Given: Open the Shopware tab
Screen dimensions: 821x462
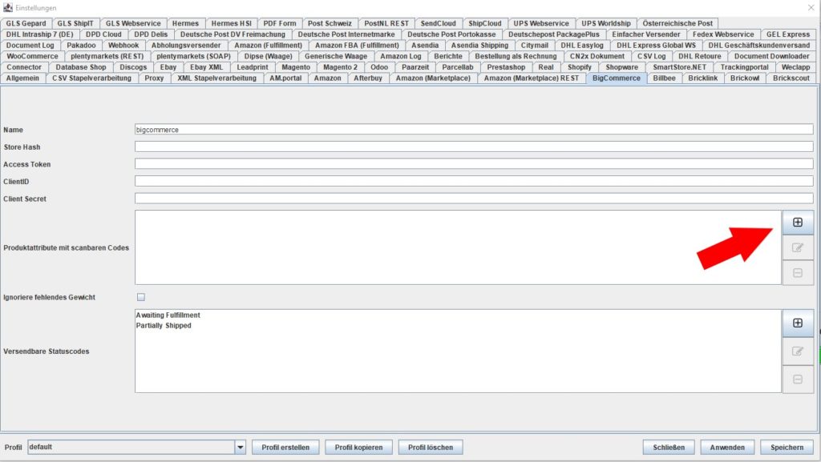Looking at the screenshot, I should pos(621,67).
